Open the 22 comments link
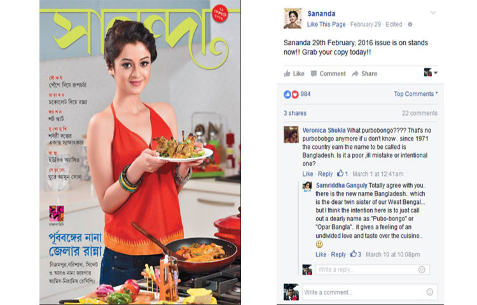 (x=420, y=113)
